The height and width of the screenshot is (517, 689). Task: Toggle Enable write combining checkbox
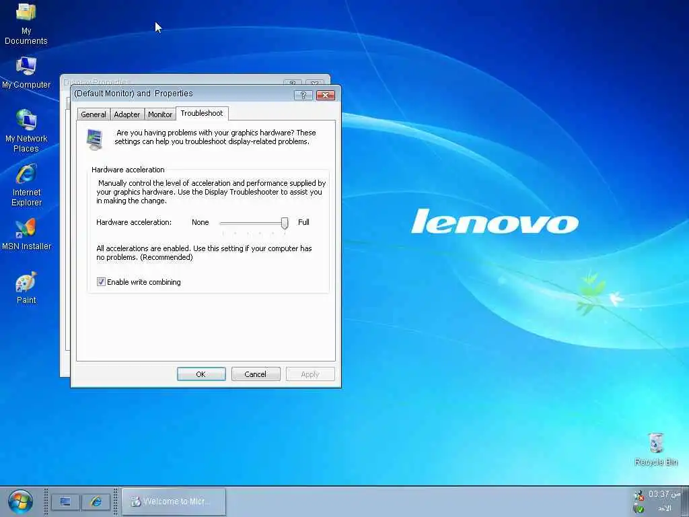(101, 282)
